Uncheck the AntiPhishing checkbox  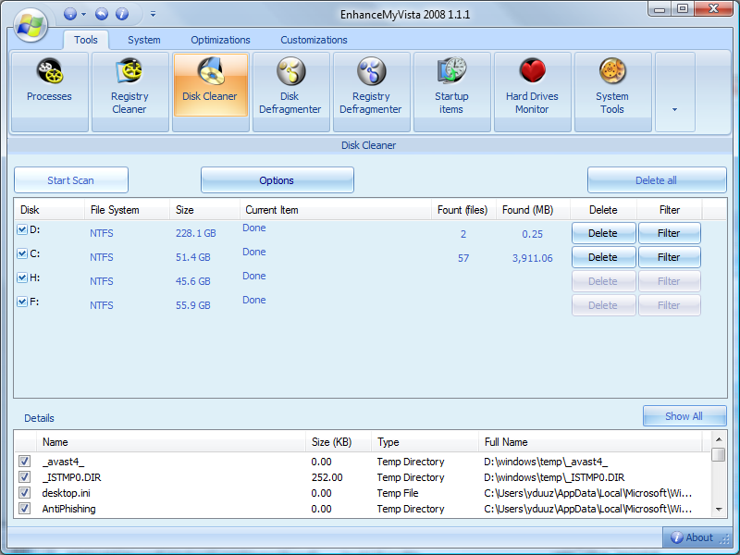tap(24, 508)
